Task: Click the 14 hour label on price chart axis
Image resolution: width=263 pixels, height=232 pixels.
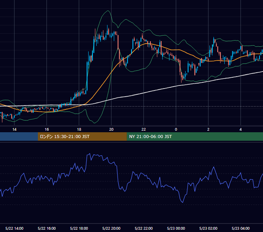Action: (14, 130)
